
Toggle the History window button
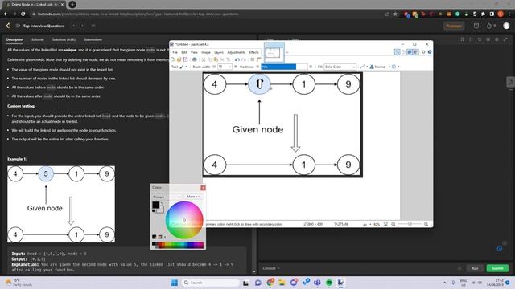(x=403, y=51)
